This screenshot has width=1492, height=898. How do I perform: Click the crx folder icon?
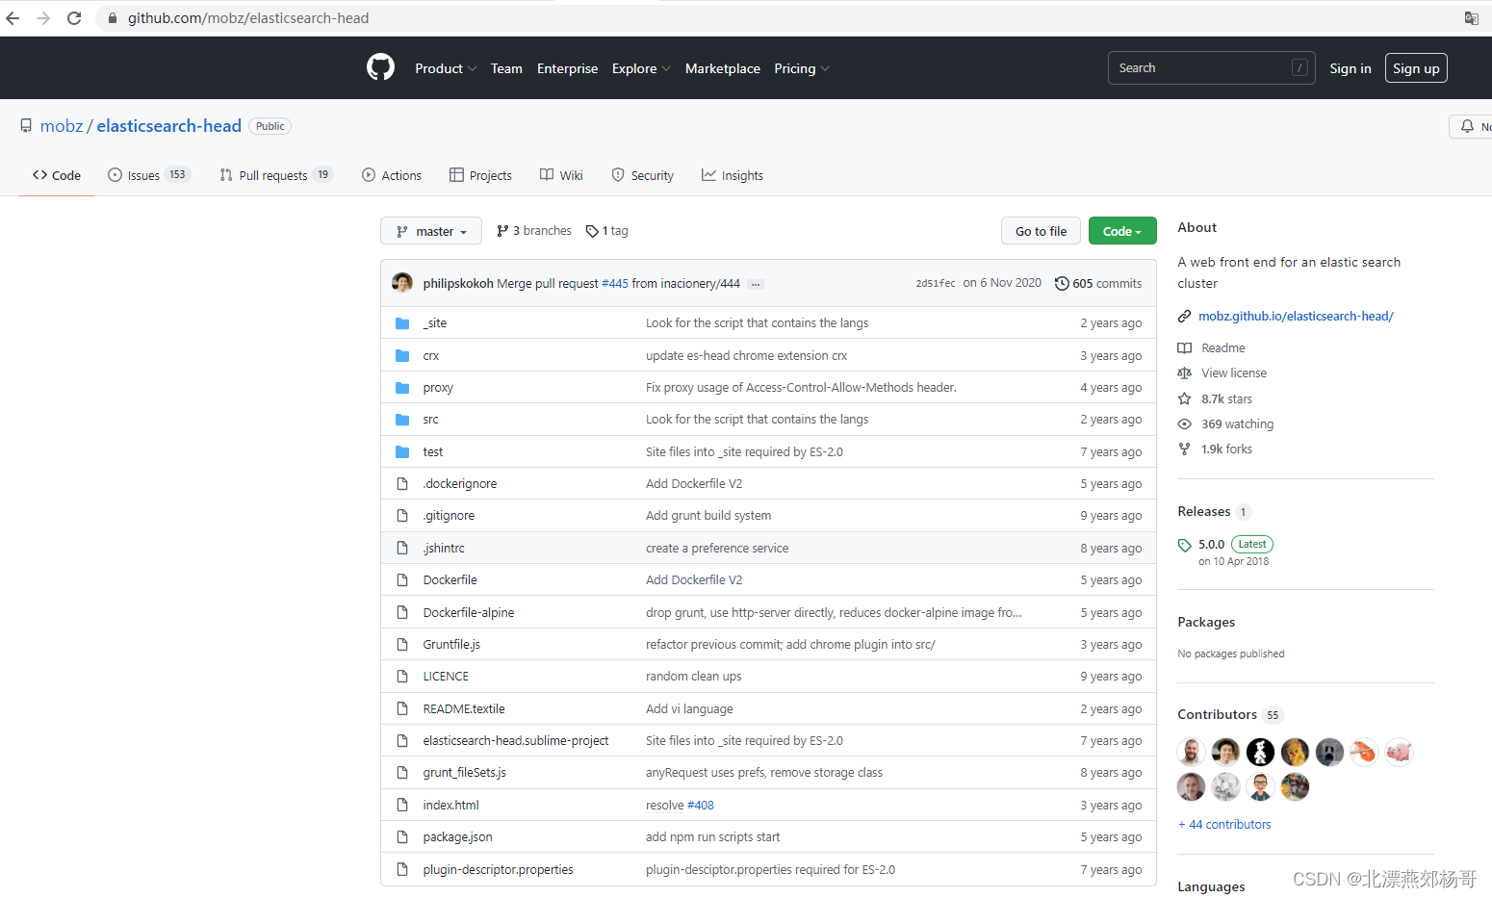point(402,356)
